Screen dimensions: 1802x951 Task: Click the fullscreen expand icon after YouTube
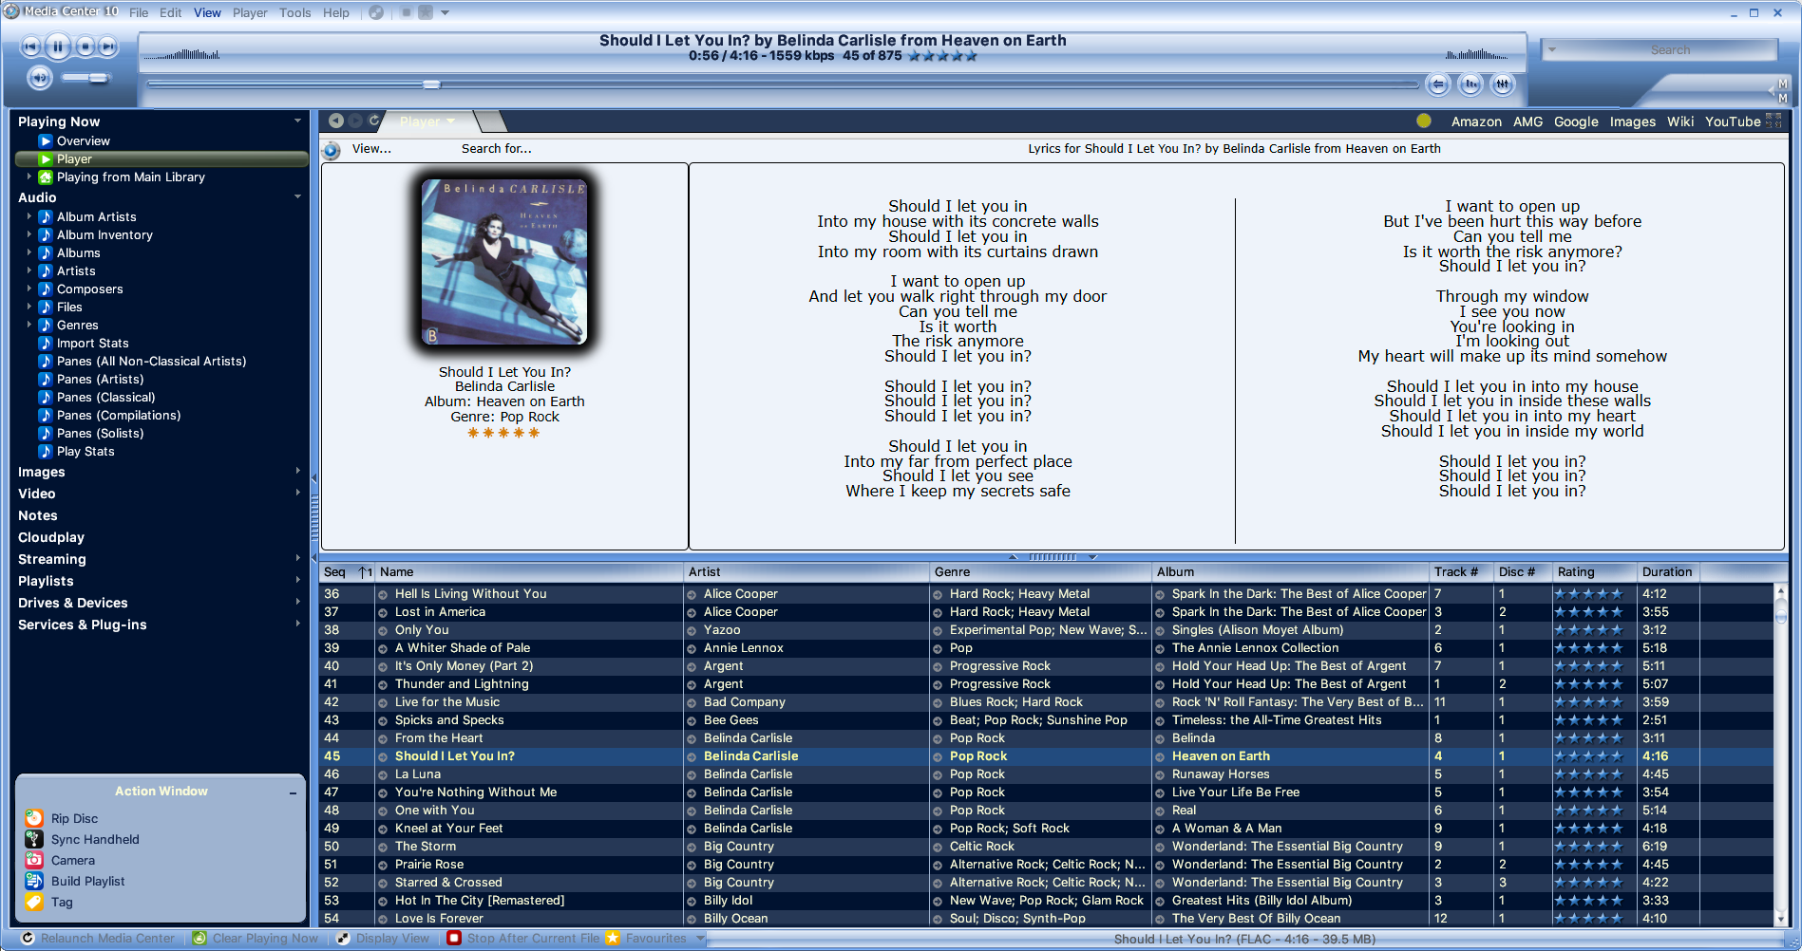coord(1774,121)
